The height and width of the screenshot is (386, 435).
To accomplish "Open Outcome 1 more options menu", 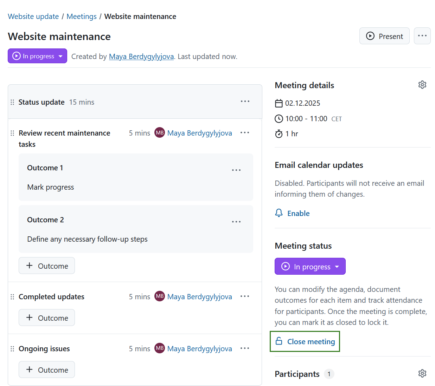I will click(236, 170).
